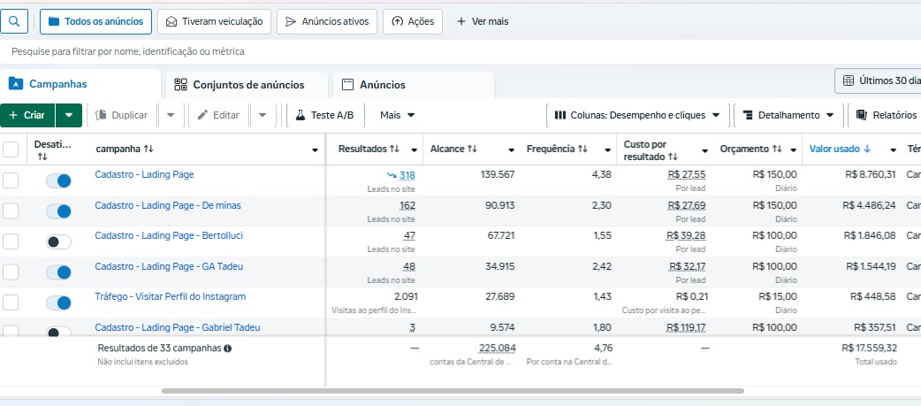
Task: Click the search filter input field
Action: [354, 52]
